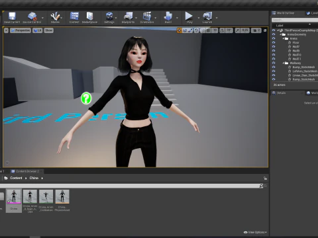Maximize or restore the viewport icon
The image size is (318, 238).
(x=265, y=30)
